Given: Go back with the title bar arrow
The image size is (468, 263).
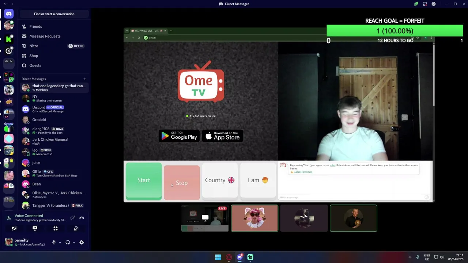Looking at the screenshot, I should click(5, 4).
